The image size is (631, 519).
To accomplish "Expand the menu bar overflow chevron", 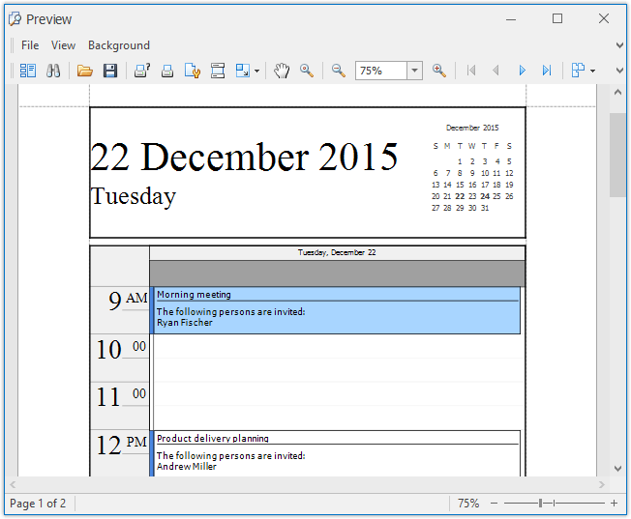I will tap(620, 45).
